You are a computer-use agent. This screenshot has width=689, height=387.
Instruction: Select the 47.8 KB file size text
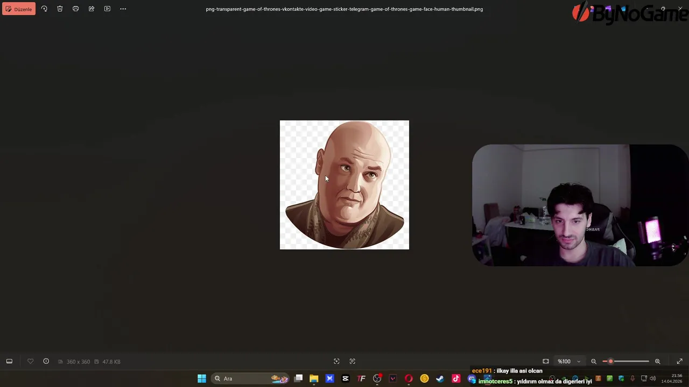111,362
